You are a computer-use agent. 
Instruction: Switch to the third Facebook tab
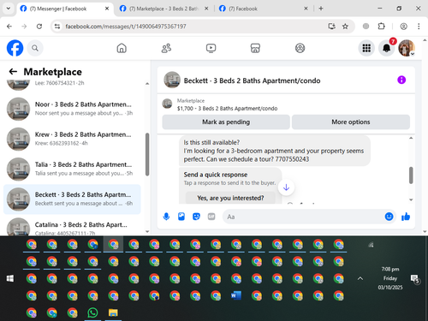click(x=263, y=9)
